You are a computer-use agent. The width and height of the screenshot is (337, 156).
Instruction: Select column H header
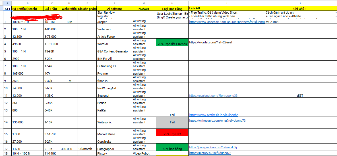(x=172, y=3)
